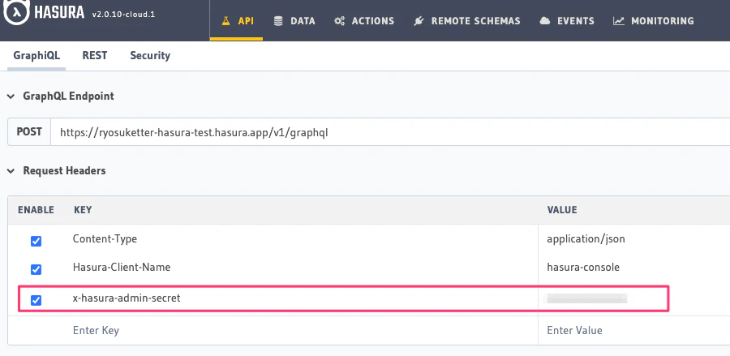The height and width of the screenshot is (356, 730).
Task: Select the Hasura-Client-Name key cell
Action: (122, 268)
